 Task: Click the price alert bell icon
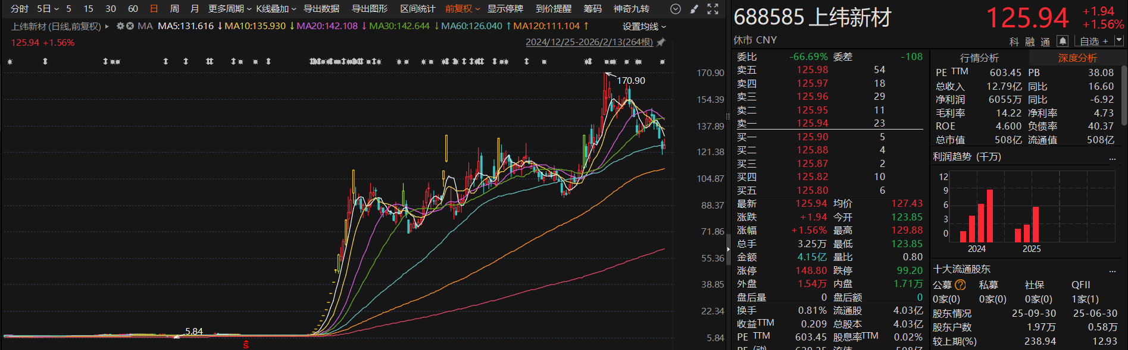click(1063, 41)
